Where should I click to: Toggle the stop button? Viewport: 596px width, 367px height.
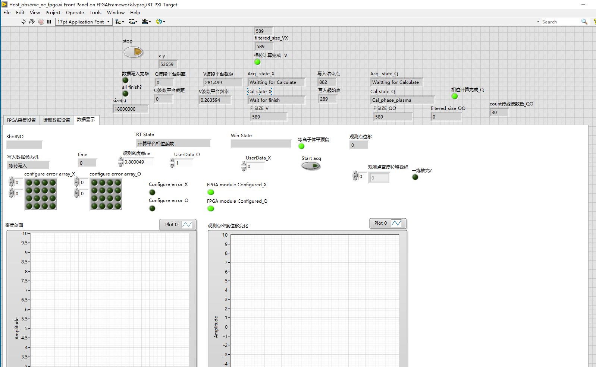(133, 52)
